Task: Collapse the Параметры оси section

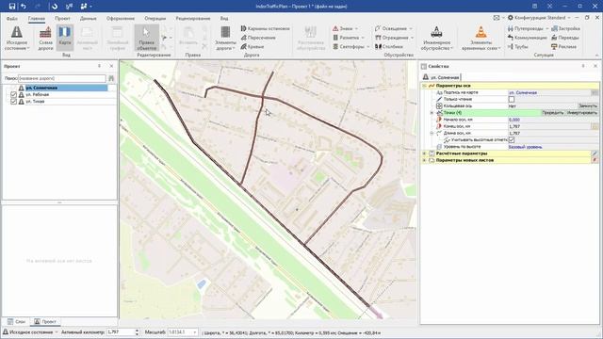Action: (425, 86)
